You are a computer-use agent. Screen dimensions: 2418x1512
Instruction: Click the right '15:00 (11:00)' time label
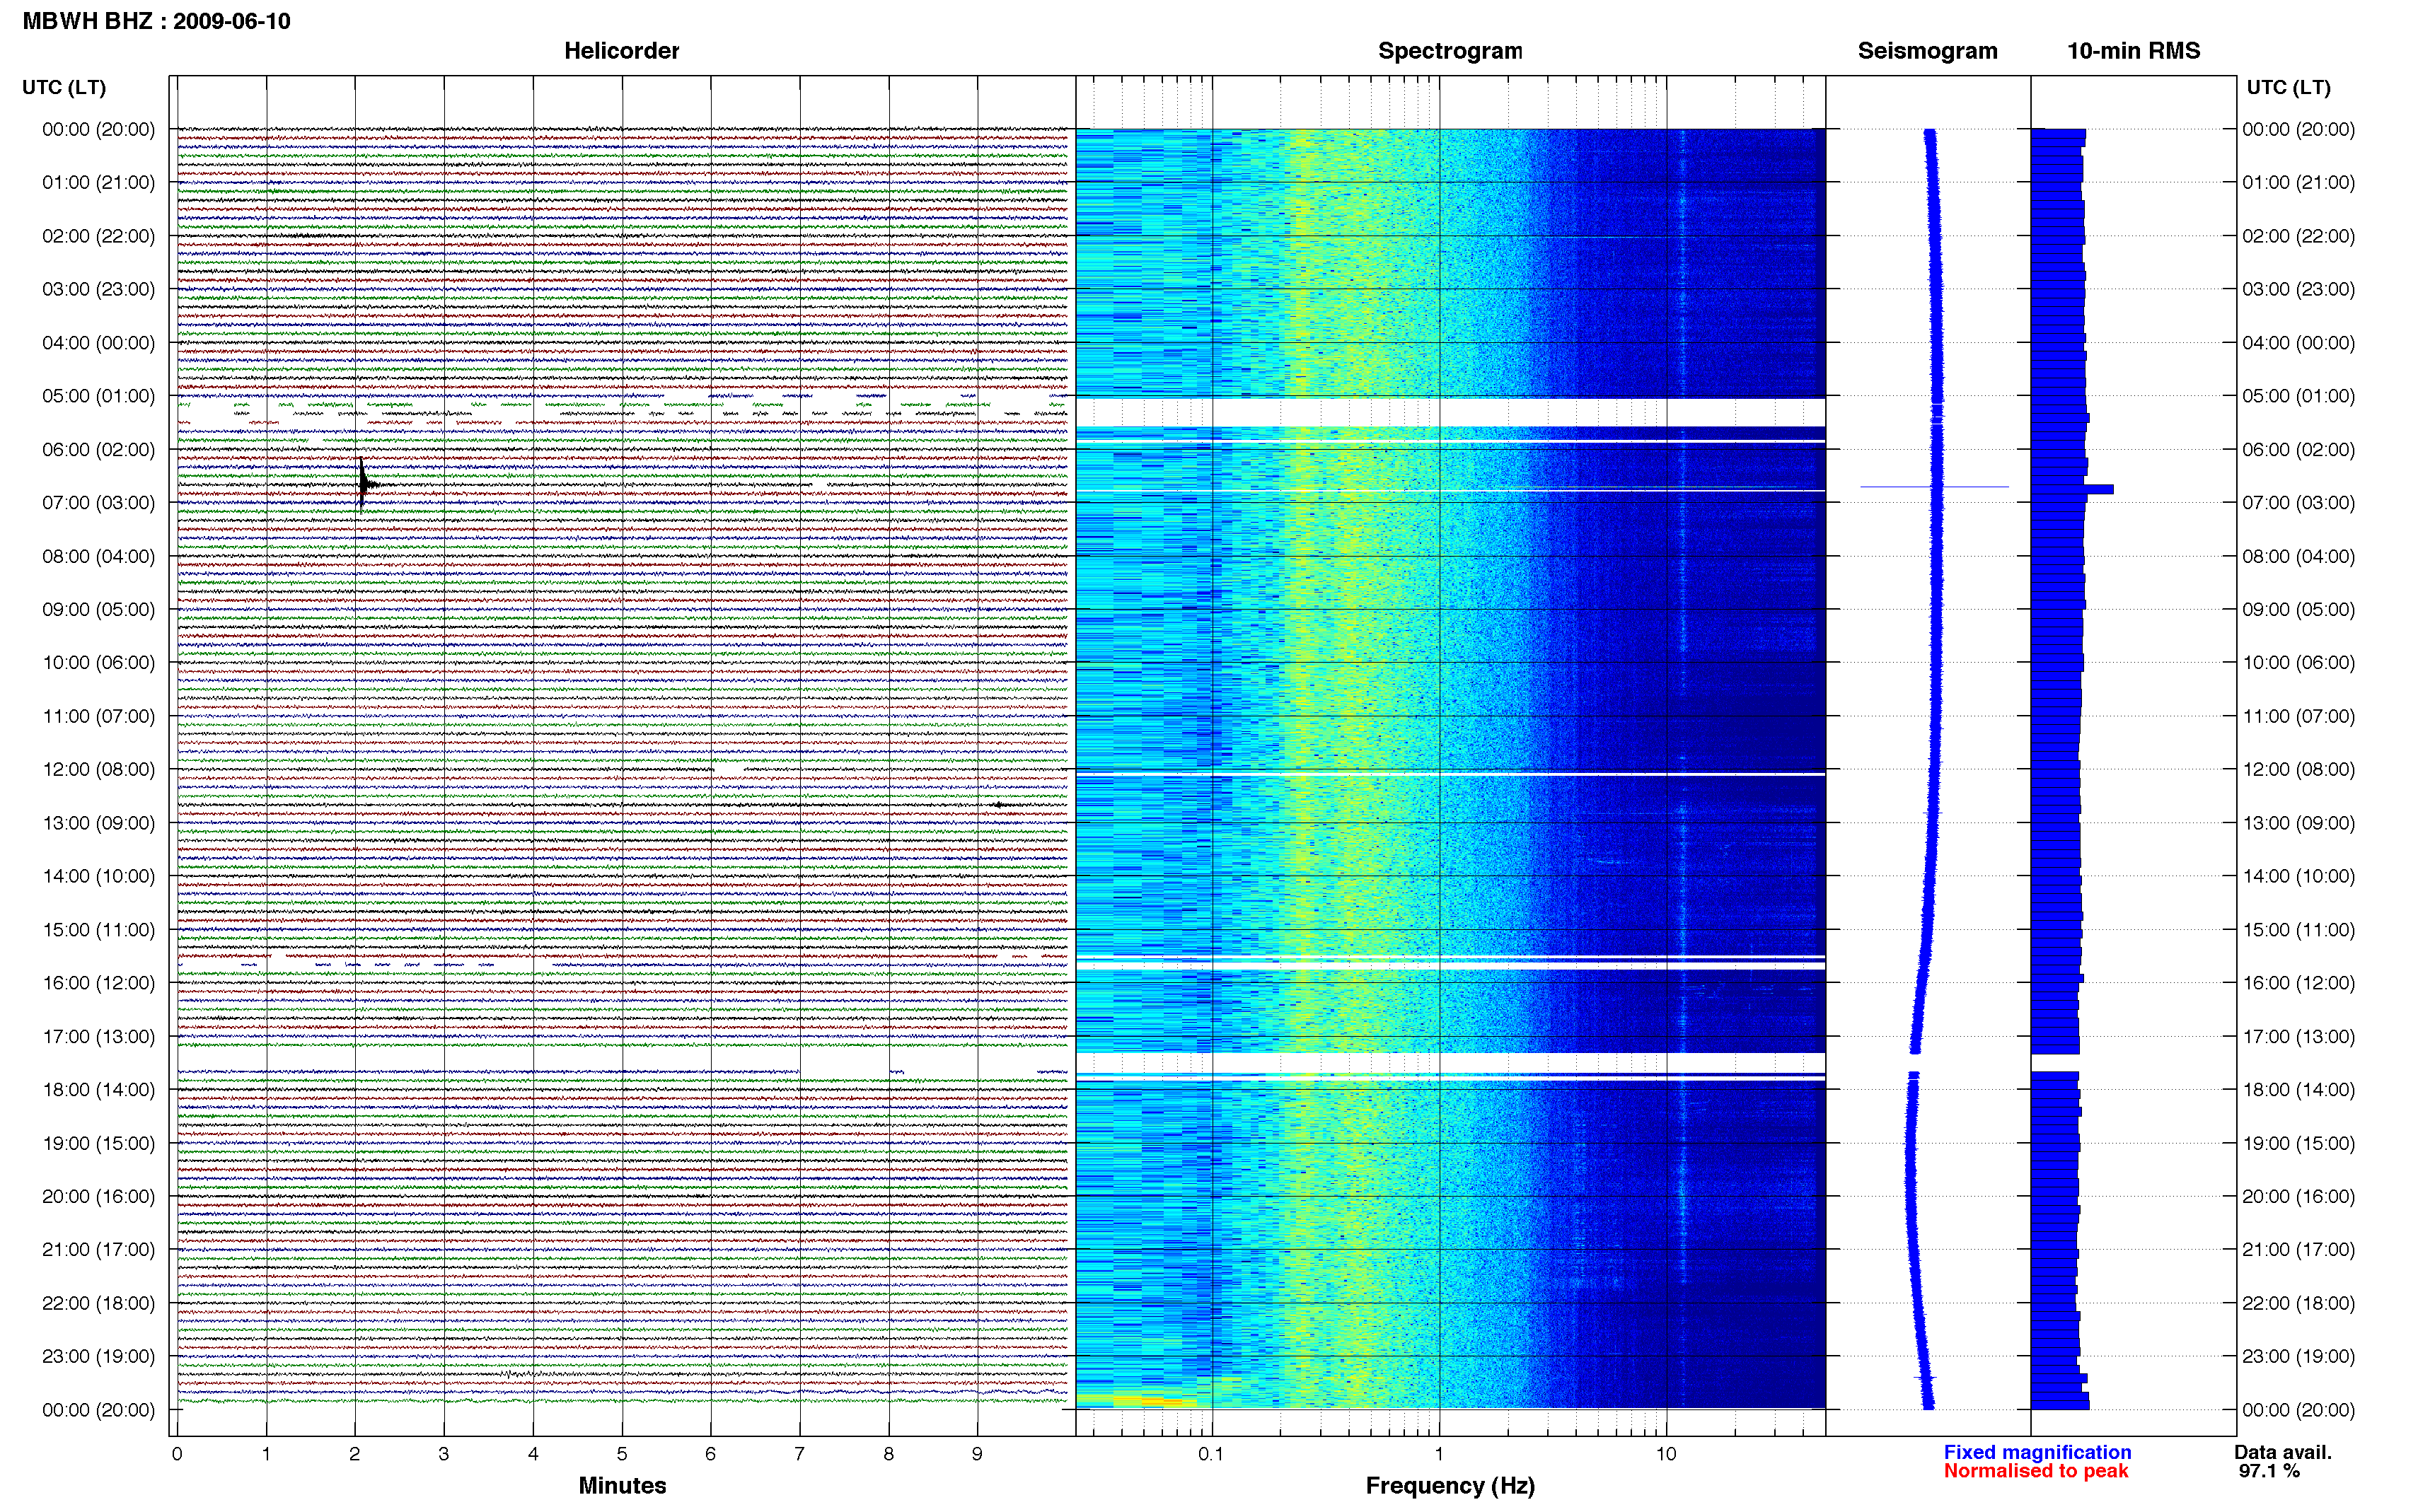pyautogui.click(x=2298, y=930)
